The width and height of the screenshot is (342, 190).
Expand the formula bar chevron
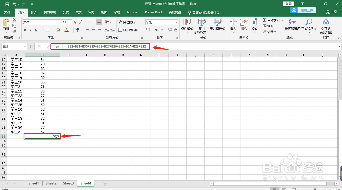coord(340,46)
